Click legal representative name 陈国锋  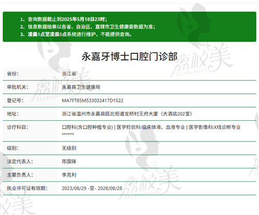click(x=69, y=162)
